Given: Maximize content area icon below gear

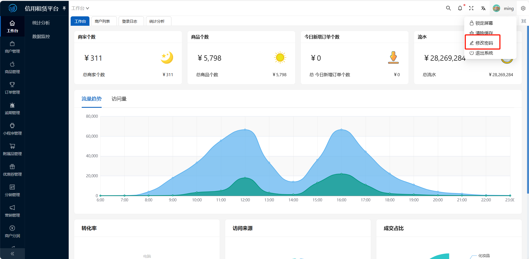Looking at the screenshot, I should (524, 21).
